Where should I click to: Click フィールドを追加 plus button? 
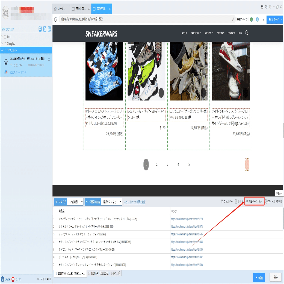click(274, 202)
